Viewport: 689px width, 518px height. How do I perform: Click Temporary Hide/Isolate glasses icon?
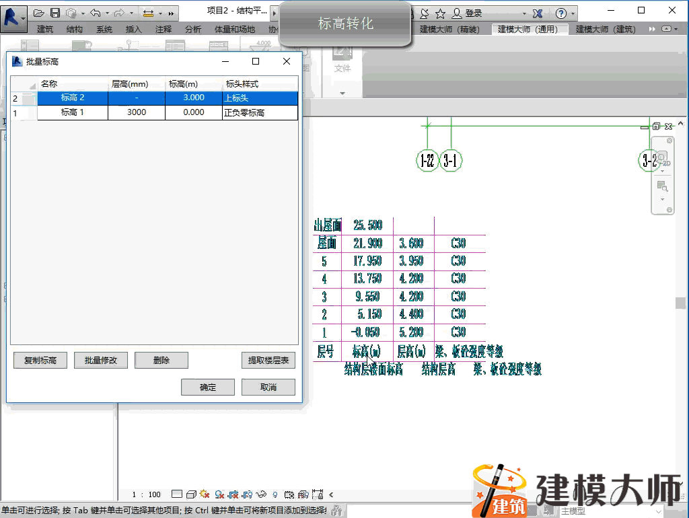(x=261, y=494)
